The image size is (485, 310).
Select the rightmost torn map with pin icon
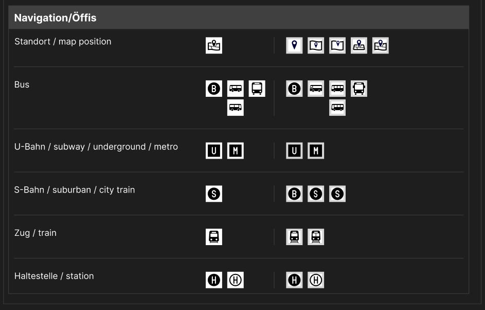coord(381,45)
